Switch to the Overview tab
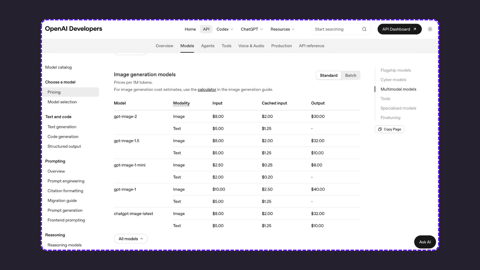Image resolution: width=480 pixels, height=270 pixels. pyautogui.click(x=164, y=46)
